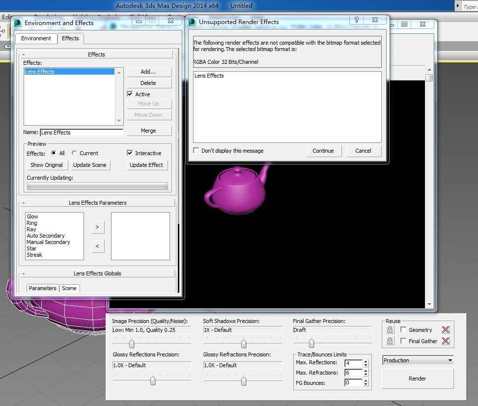
Task: Select the Current effects radio button
Action: 74,153
